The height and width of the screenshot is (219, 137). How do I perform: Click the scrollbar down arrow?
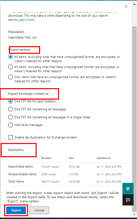click(x=134, y=214)
